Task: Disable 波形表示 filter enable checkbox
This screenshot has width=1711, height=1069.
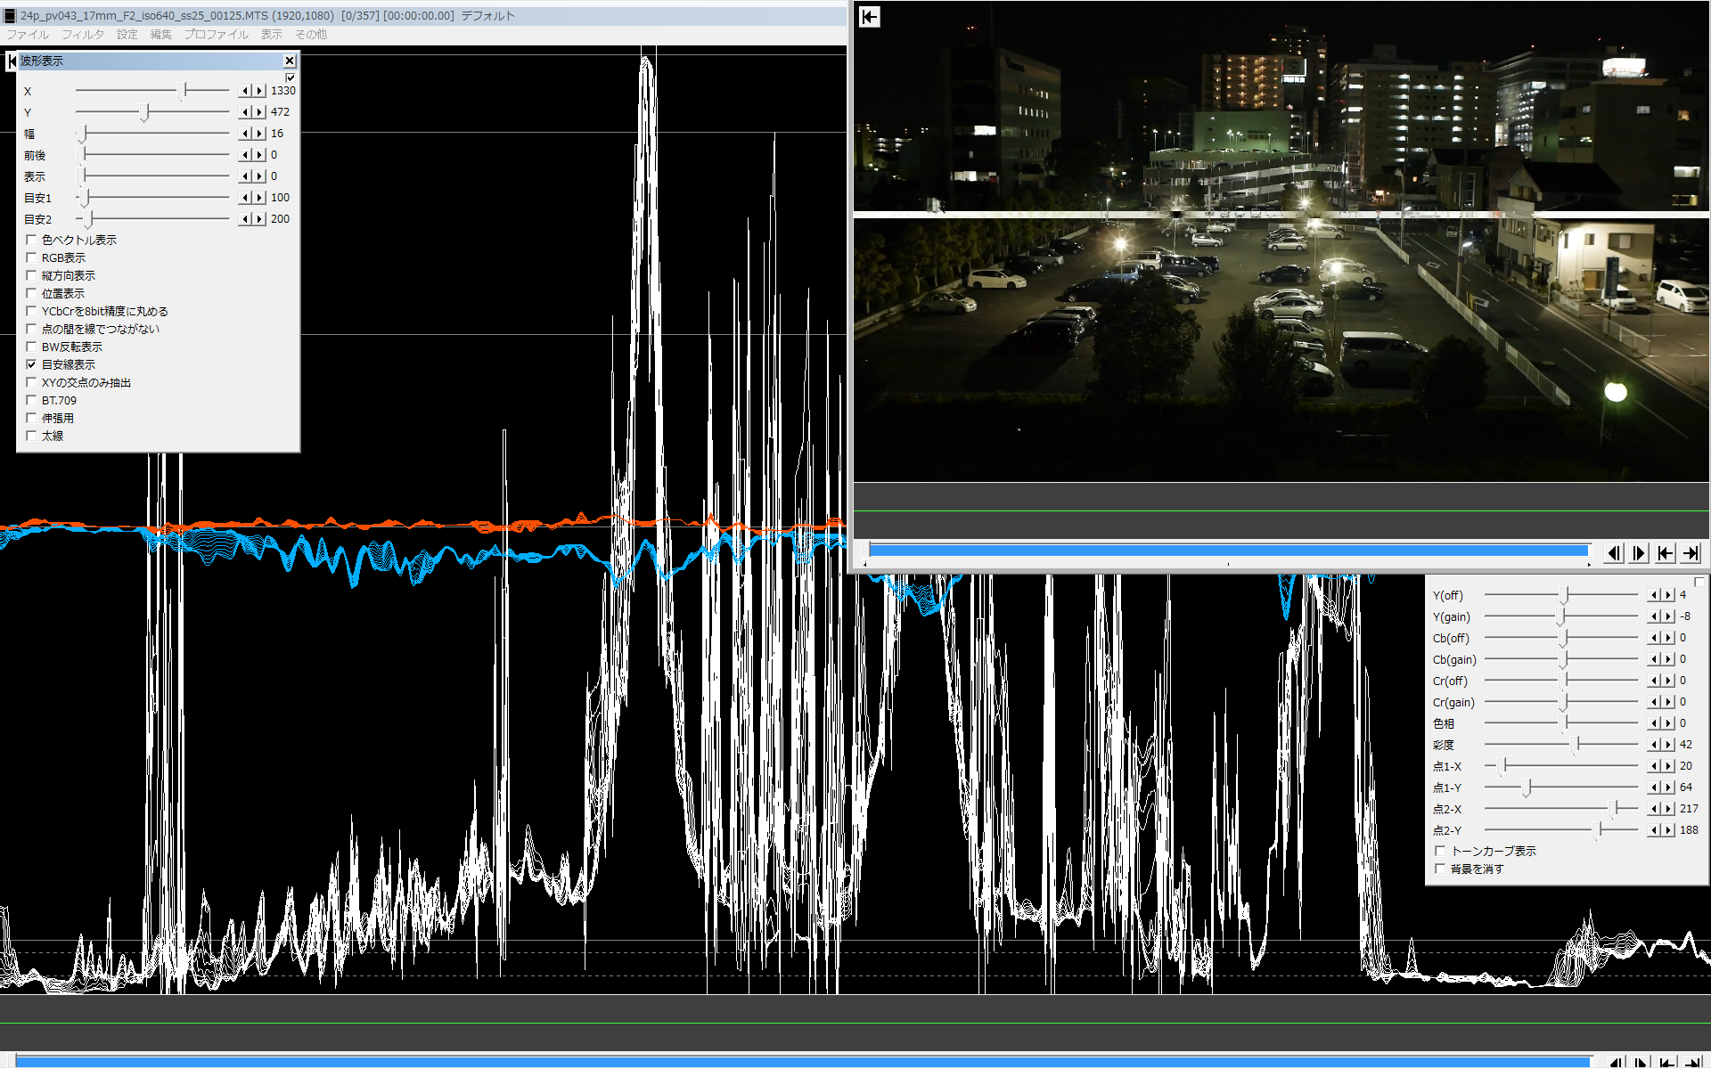Action: (x=291, y=78)
